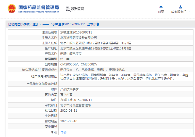Select expiry date 2025-08-10
Screen dimensions: 195x137
69,121
